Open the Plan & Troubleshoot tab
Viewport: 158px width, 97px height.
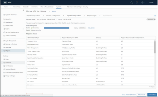click(47, 7)
